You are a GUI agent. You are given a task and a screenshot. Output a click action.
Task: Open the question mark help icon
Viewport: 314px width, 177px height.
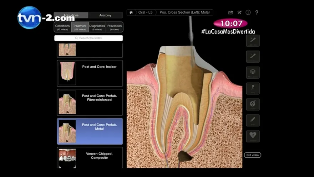click(x=257, y=13)
